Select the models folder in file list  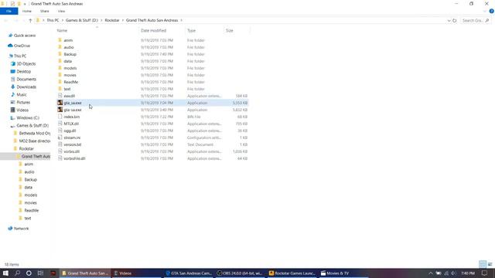pyautogui.click(x=70, y=68)
